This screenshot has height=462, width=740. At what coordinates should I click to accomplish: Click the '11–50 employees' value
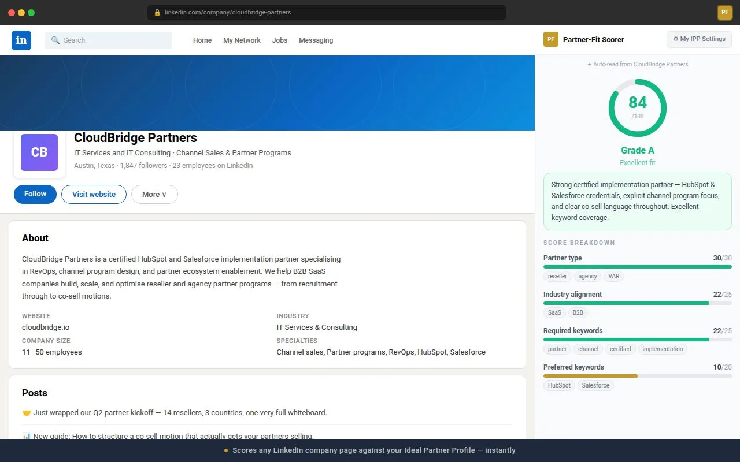[x=52, y=352]
